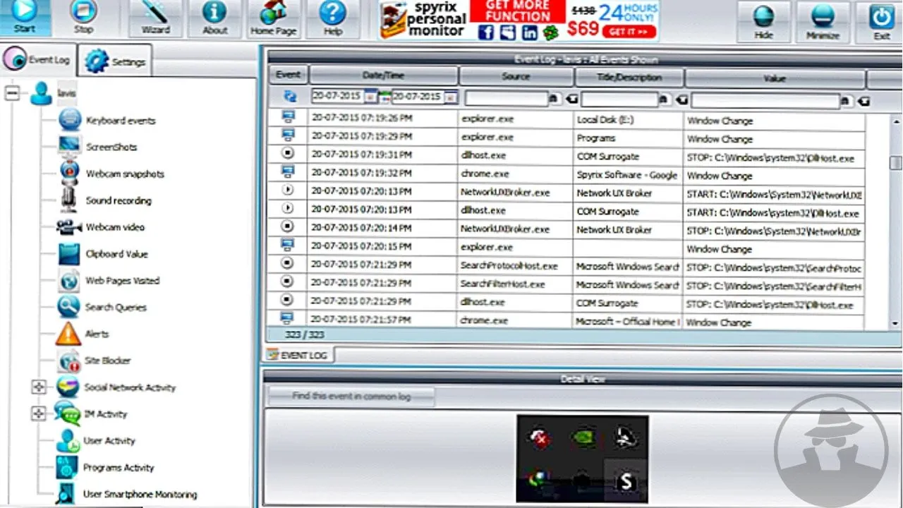The height and width of the screenshot is (508, 903).
Task: Open the About dialog
Action: coord(214,18)
